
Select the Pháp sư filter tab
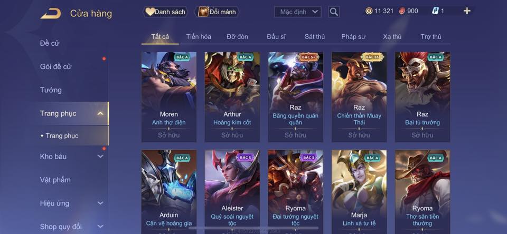tap(353, 37)
